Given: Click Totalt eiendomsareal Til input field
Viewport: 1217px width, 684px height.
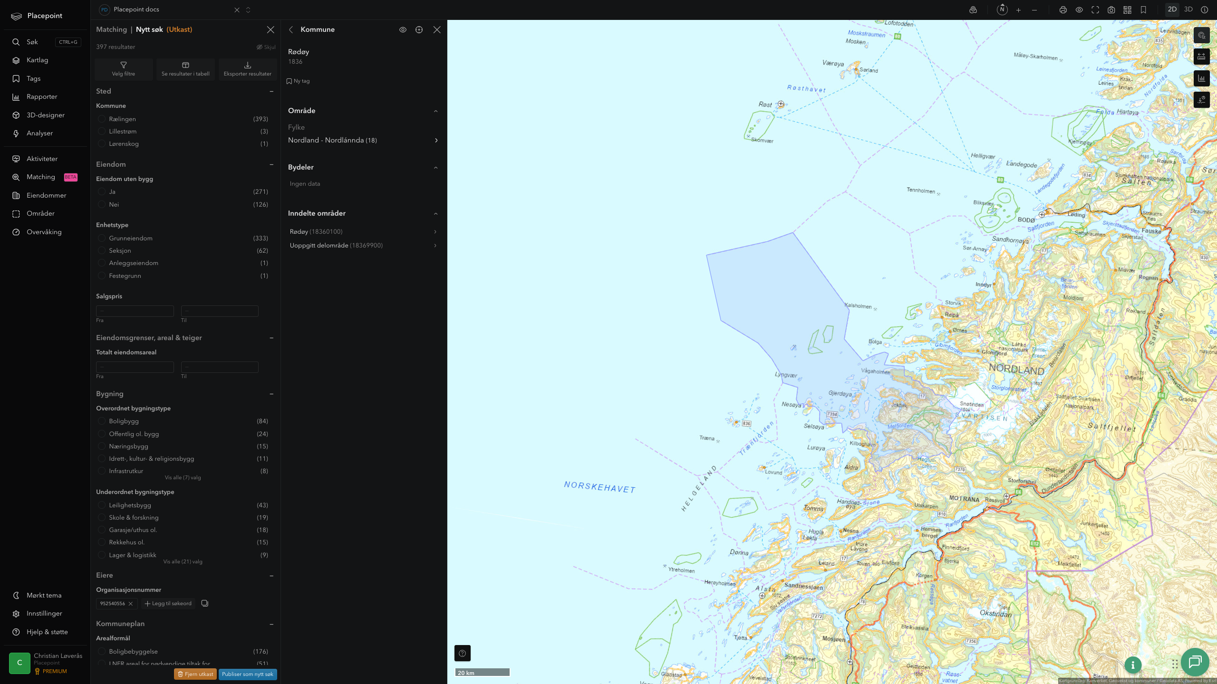Looking at the screenshot, I should pyautogui.click(x=220, y=367).
